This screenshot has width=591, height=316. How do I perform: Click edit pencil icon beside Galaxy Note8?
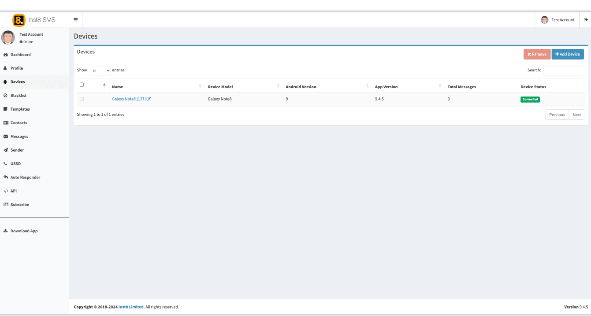pos(149,99)
